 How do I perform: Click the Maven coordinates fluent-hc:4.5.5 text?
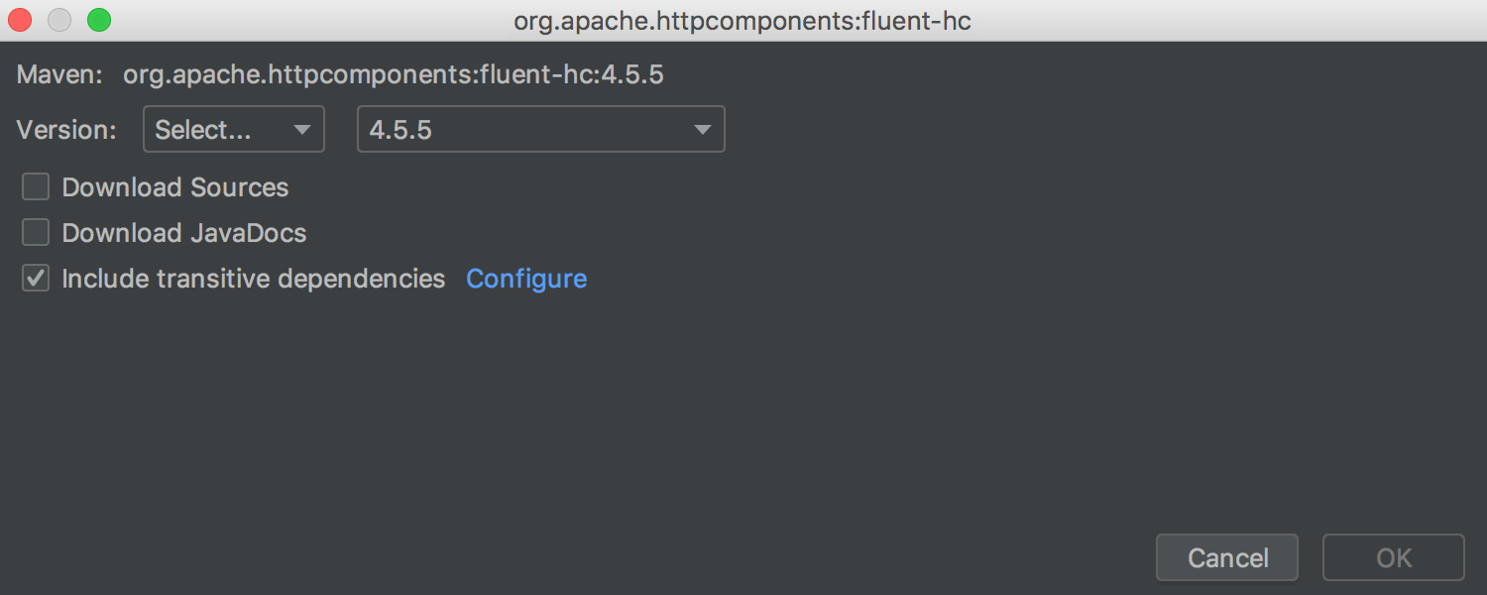(393, 75)
